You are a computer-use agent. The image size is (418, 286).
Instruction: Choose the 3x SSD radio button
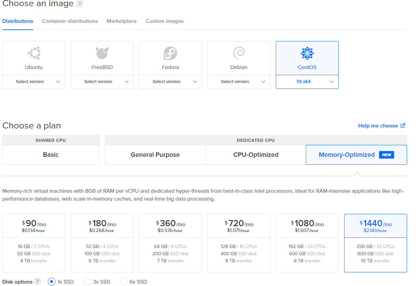[x=87, y=282]
